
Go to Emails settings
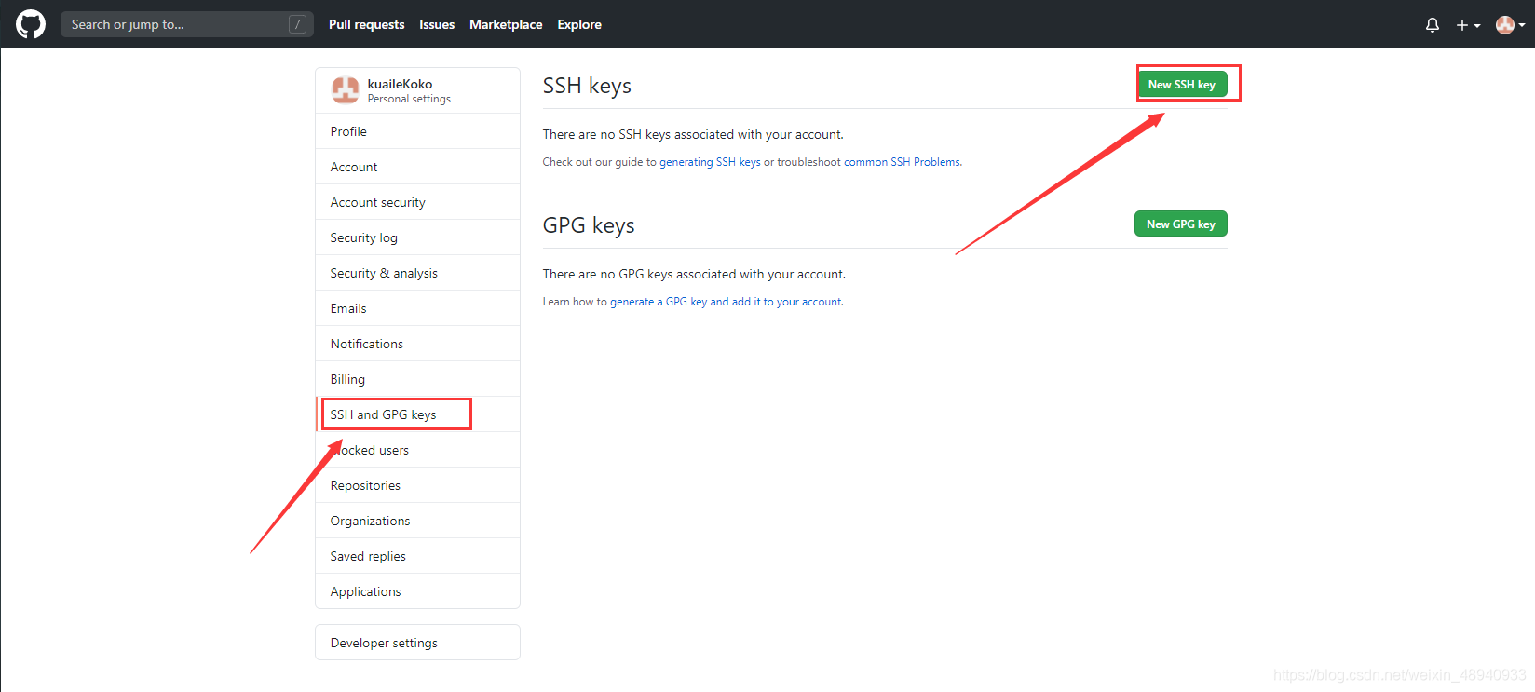(417, 308)
